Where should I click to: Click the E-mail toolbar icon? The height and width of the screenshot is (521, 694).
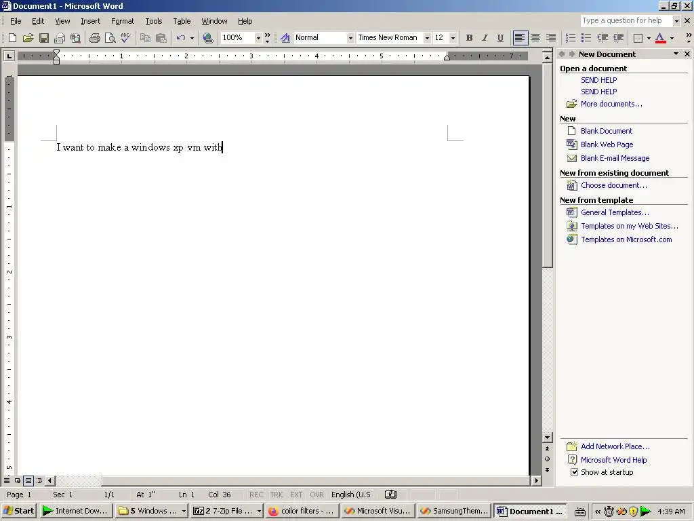[60, 38]
